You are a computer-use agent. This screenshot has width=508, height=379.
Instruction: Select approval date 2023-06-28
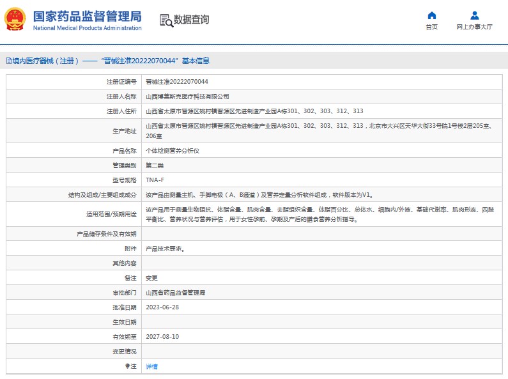162,307
